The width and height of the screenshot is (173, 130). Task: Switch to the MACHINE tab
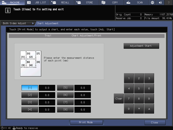click(x=12, y=2)
